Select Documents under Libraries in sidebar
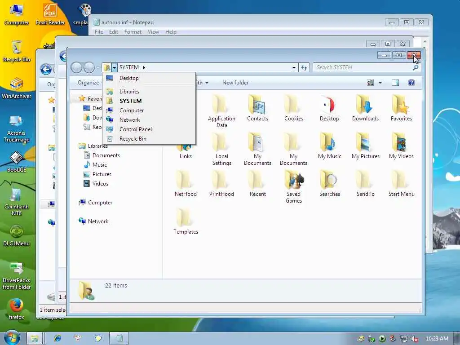The height and width of the screenshot is (345, 460). [102, 155]
